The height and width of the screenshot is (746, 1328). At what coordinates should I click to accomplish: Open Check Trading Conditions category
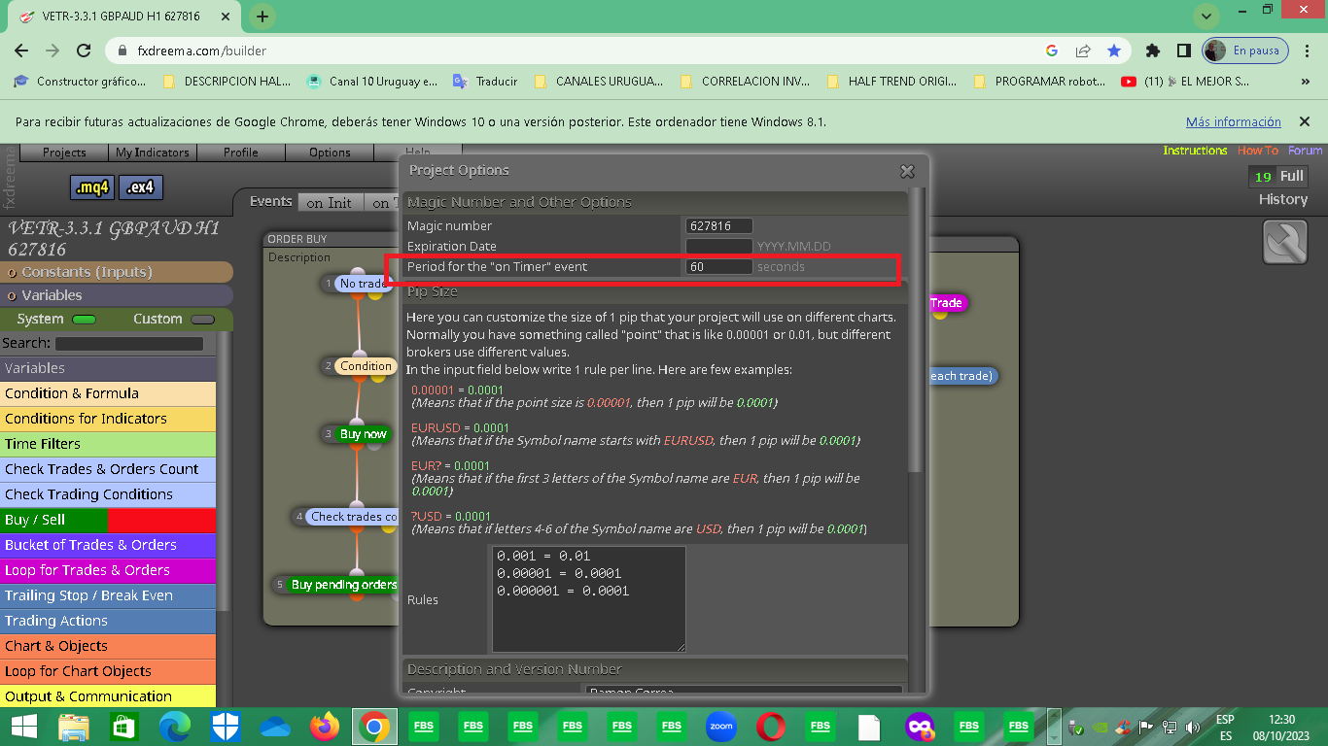tap(108, 494)
